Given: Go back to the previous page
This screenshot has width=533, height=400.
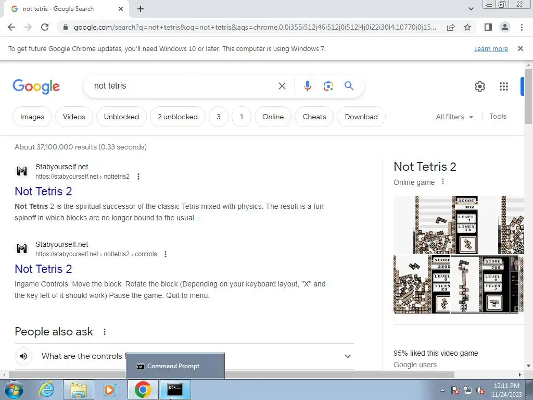Looking at the screenshot, I should click(x=11, y=27).
